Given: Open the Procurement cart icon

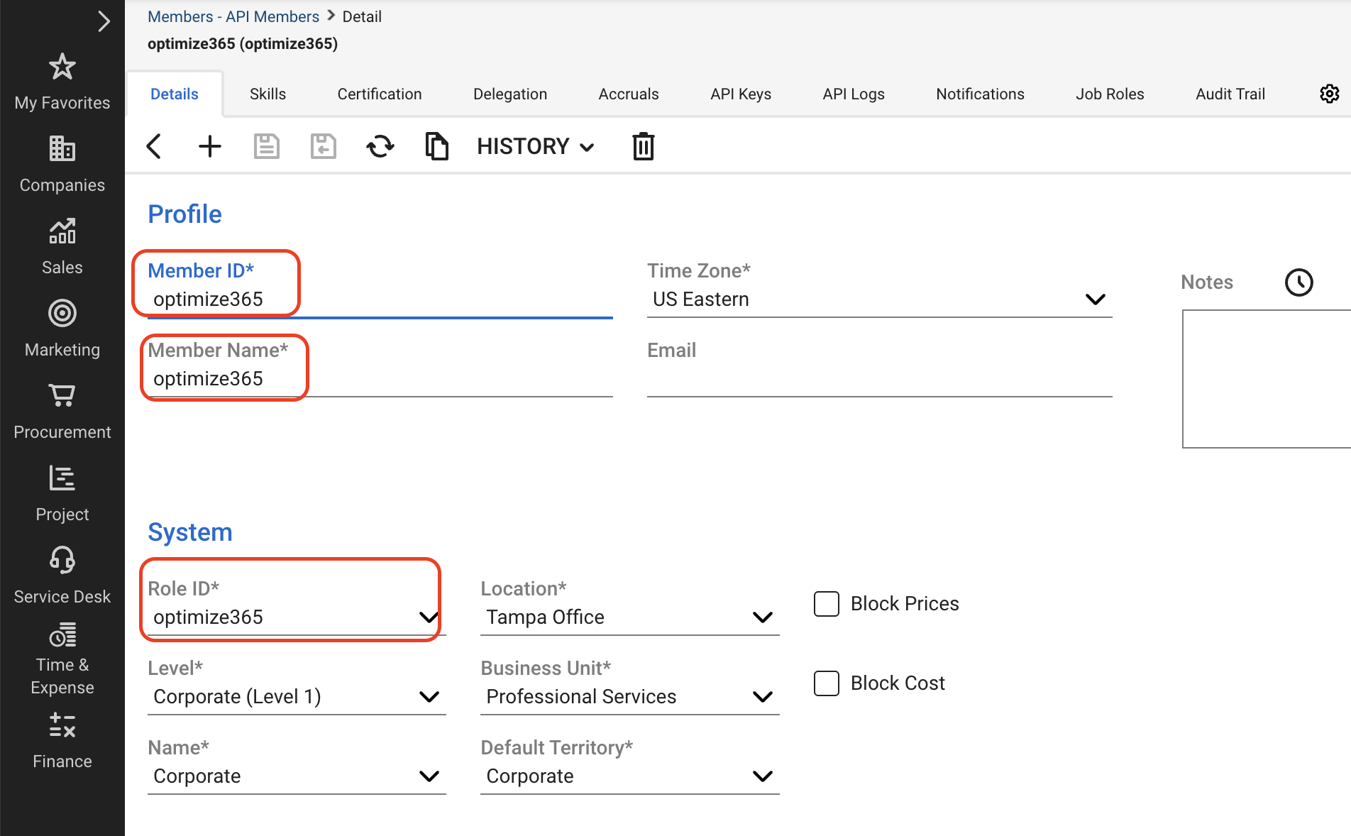Looking at the screenshot, I should click(62, 395).
